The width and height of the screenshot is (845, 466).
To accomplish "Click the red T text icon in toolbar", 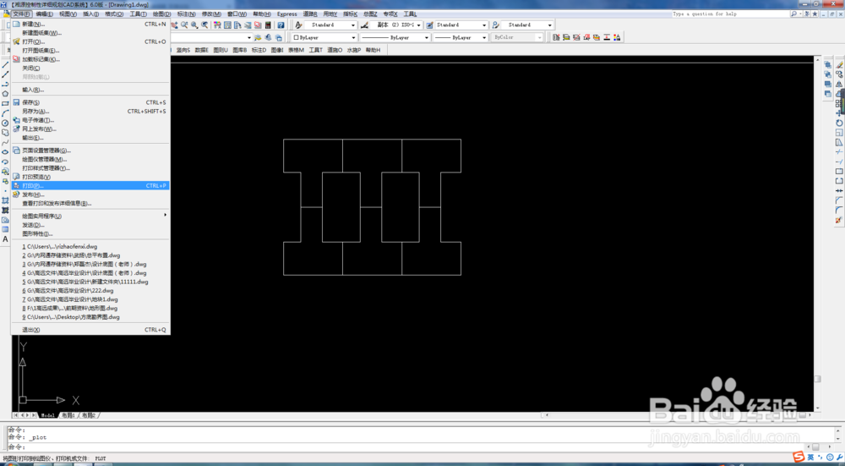I will pyautogui.click(x=607, y=37).
